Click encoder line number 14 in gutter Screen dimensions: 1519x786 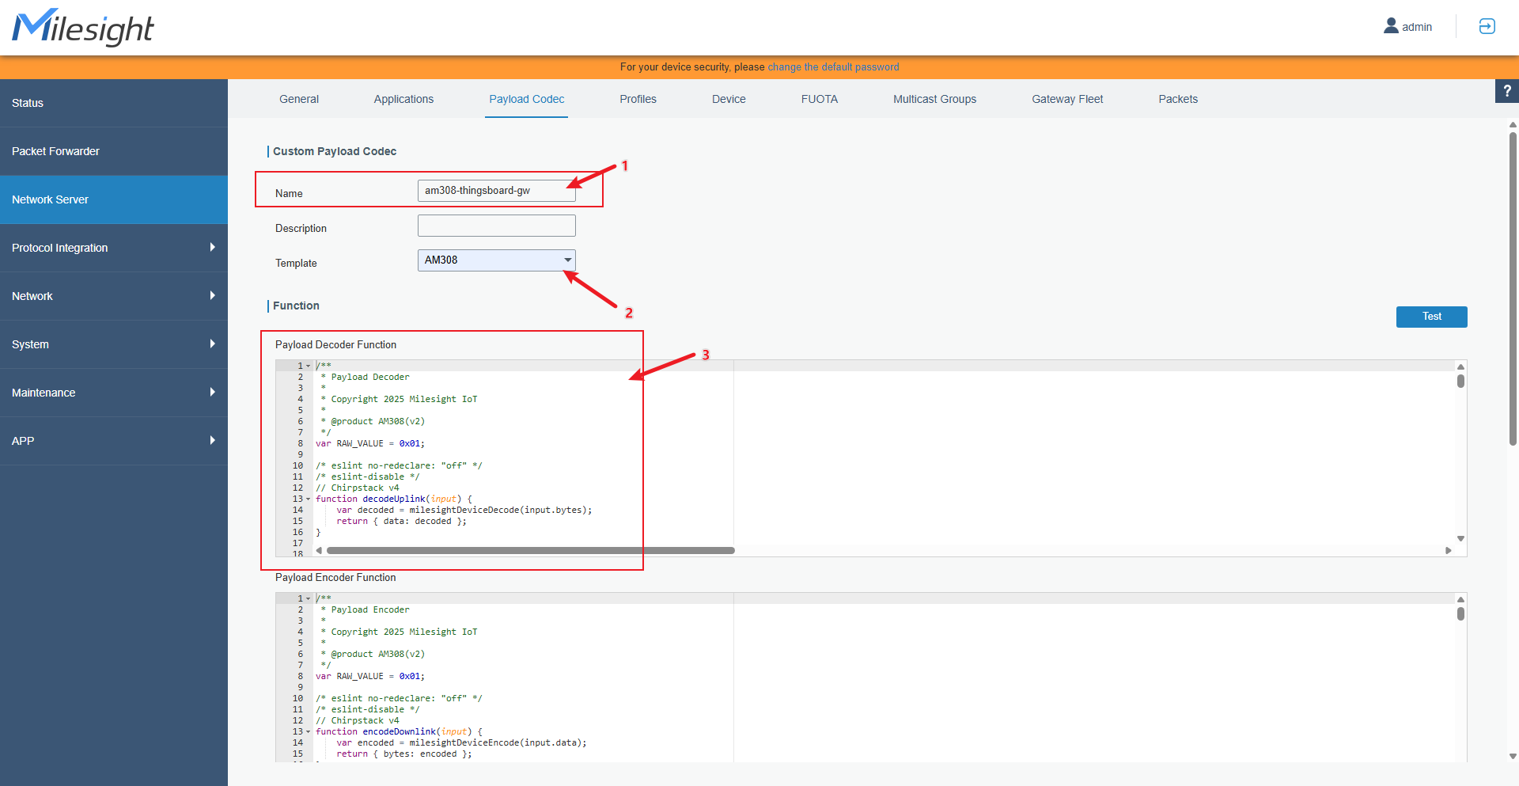click(297, 742)
